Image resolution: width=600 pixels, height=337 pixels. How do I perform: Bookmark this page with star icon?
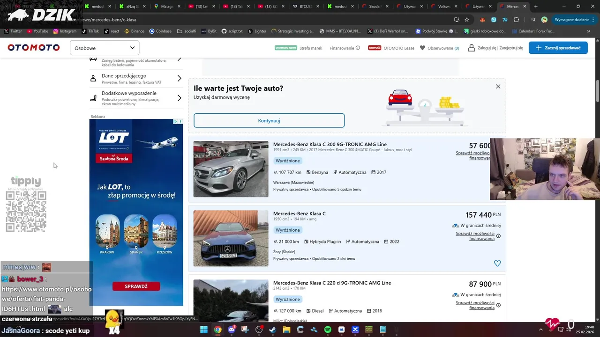pos(467,20)
